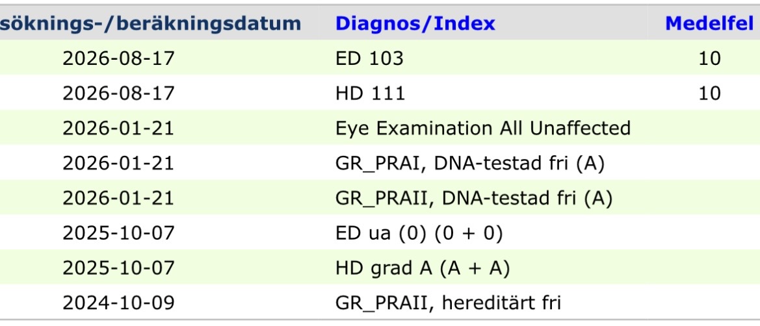Screen dimensions: 760x326
Task: Select the ED 103 diagnosis entry
Action: (369, 58)
